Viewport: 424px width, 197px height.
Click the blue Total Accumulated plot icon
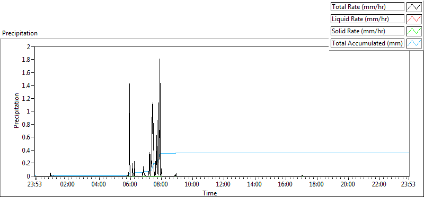tap(414, 43)
